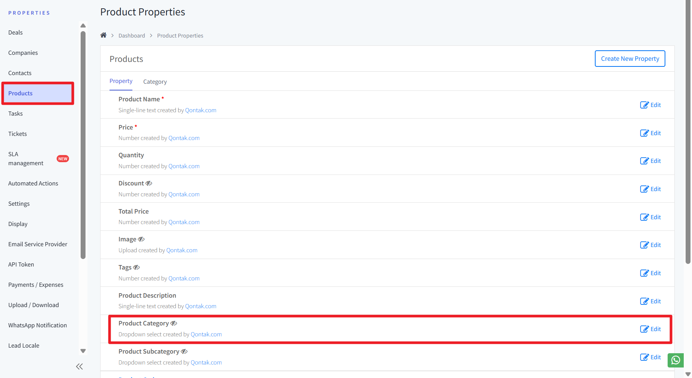Go to Automated Actions settings

click(x=33, y=184)
